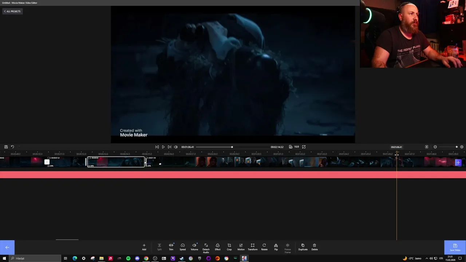
Task: Duplicate the selected clip
Action: (x=303, y=247)
